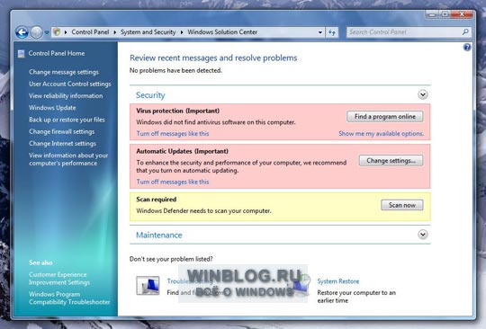View information about your computer's performance
This screenshot has width=486, height=329.
tap(68, 159)
